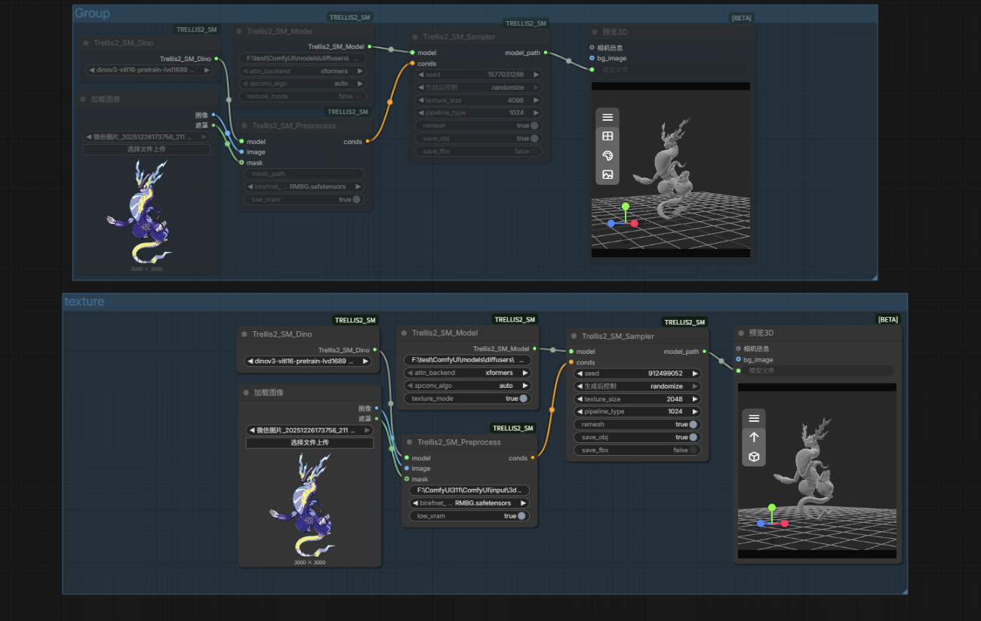Click the Group title header
Screen dimensions: 981x621
pyautogui.click(x=92, y=14)
